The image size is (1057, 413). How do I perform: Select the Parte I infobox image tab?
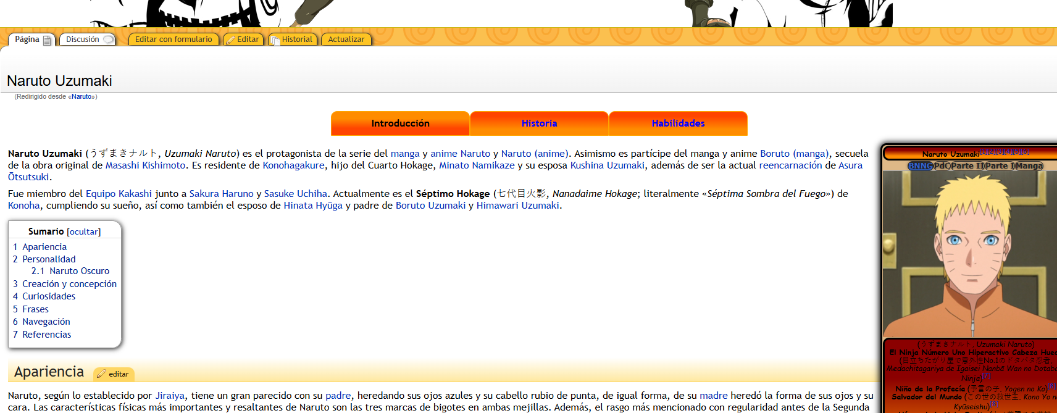pos(1000,166)
